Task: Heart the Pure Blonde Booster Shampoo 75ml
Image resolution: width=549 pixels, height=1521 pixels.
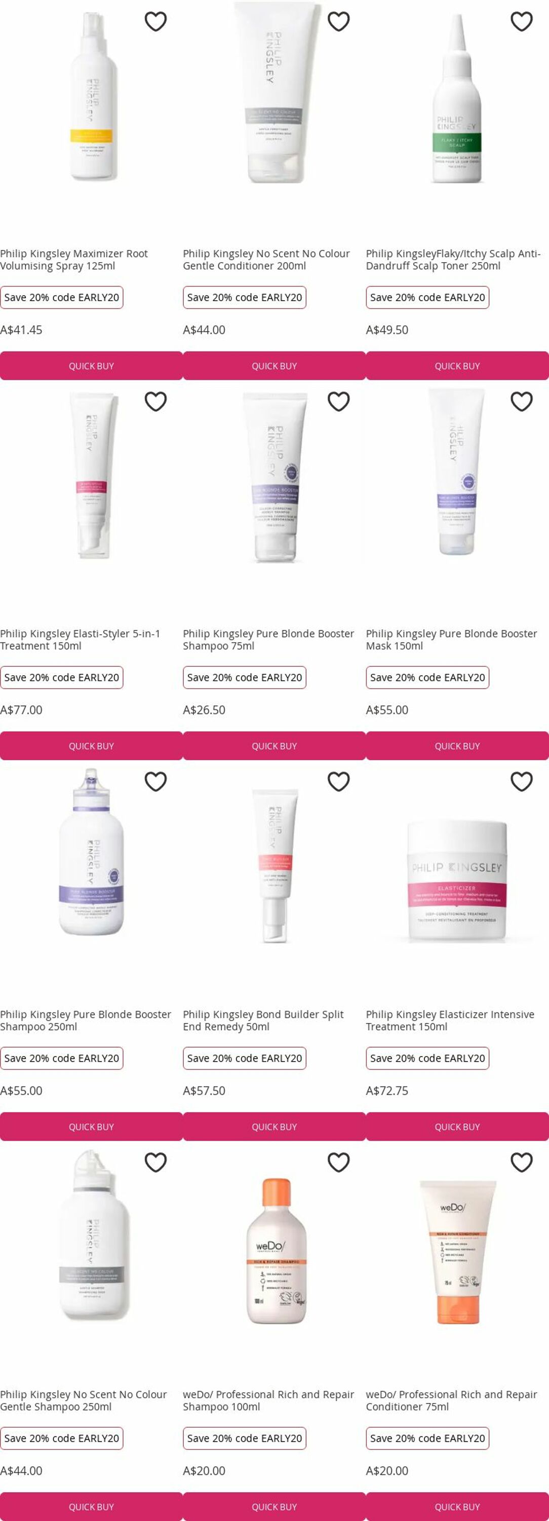Action: click(x=338, y=402)
